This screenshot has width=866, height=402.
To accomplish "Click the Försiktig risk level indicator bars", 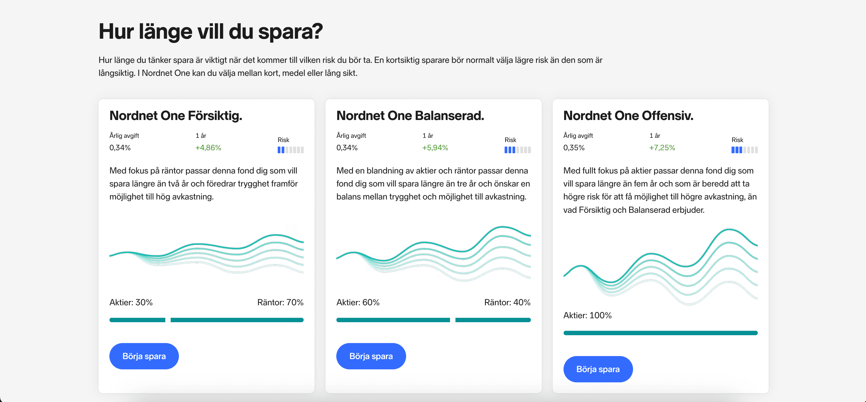I will (290, 150).
